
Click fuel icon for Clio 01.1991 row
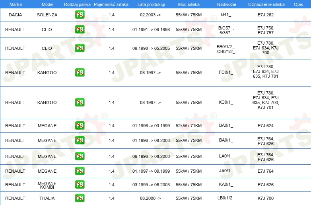click(80, 29)
